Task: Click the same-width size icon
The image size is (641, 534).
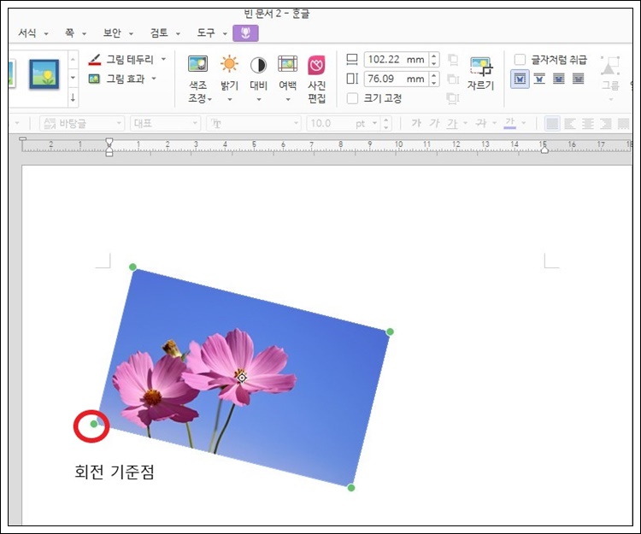Action: (x=452, y=60)
